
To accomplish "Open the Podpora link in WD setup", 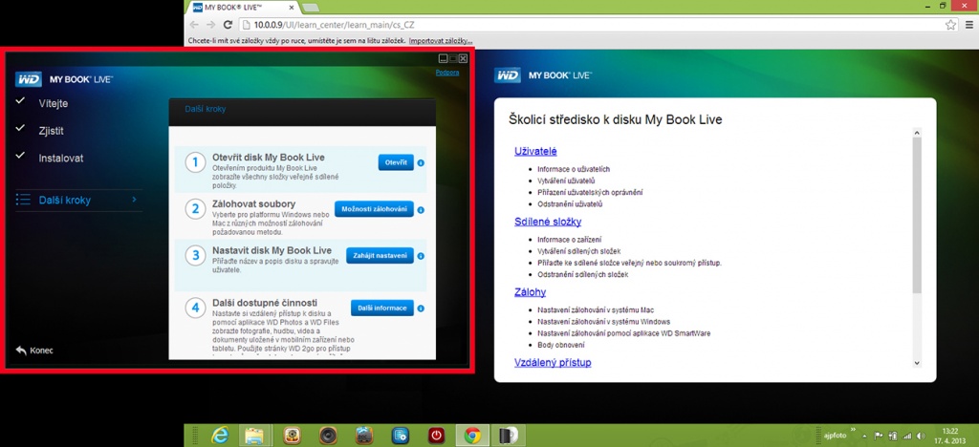I will 447,73.
